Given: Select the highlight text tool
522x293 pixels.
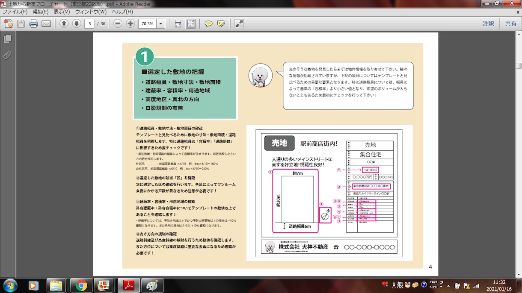Looking at the screenshot, I should [221, 23].
